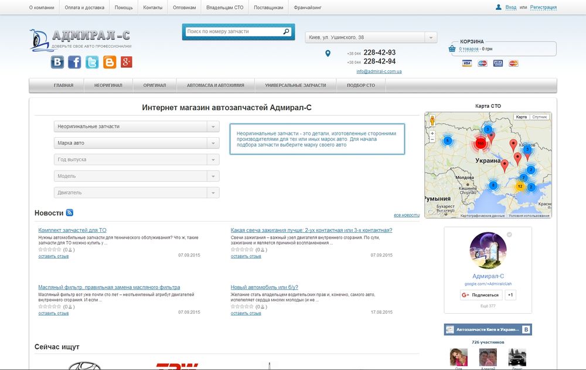The width and height of the screenshot is (586, 370).
Task: Expand the Год выпуска dropdown
Action: point(137,159)
